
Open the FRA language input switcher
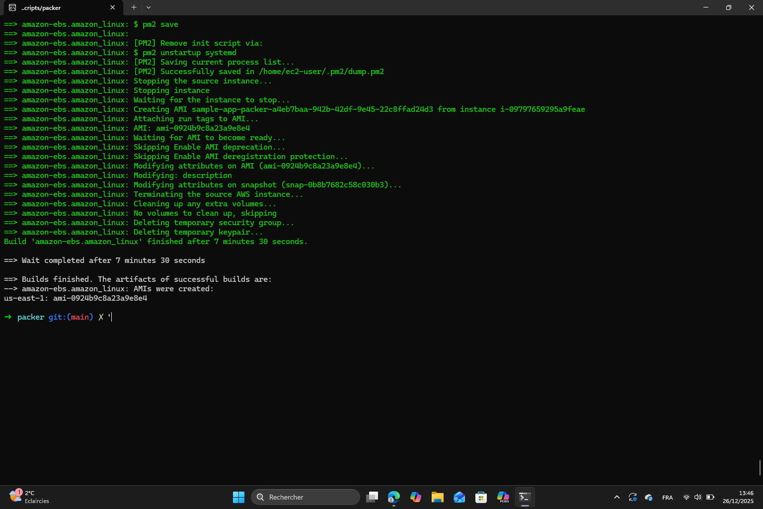[x=668, y=498]
